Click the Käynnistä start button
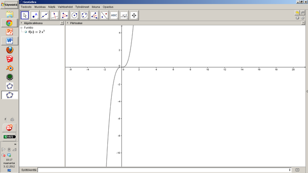308x173 pixels. (x=9, y=5)
